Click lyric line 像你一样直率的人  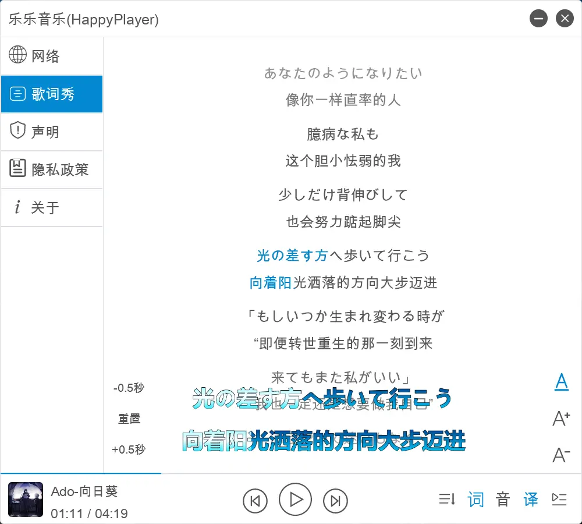tap(343, 100)
